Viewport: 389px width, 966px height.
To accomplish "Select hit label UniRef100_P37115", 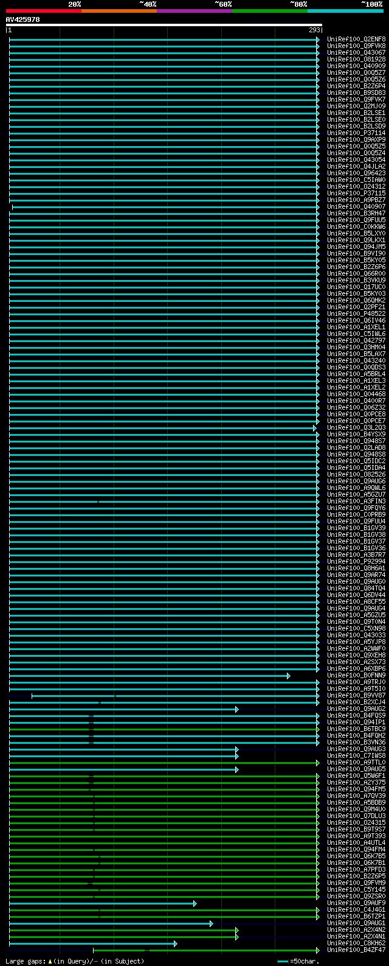I will coord(356,194).
